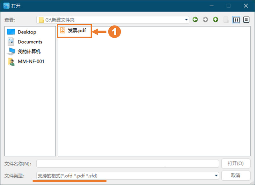Click the 文件名称 input field
The image size is (255, 185).
click(127, 164)
